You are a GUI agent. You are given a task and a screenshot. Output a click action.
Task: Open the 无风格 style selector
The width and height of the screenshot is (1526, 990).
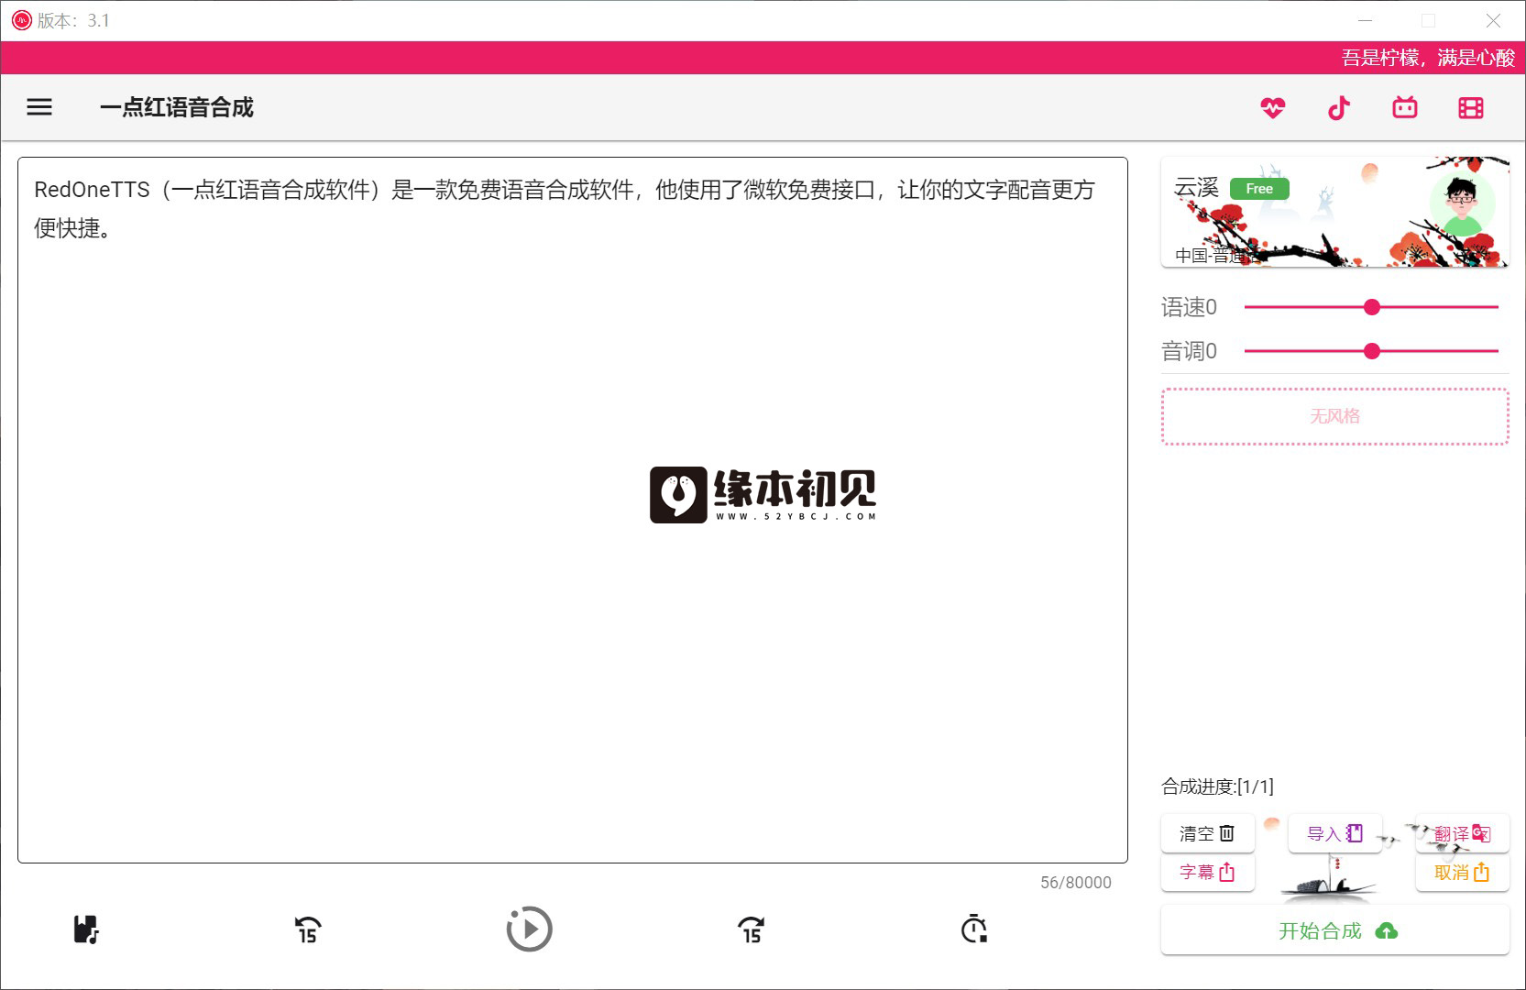click(1334, 416)
